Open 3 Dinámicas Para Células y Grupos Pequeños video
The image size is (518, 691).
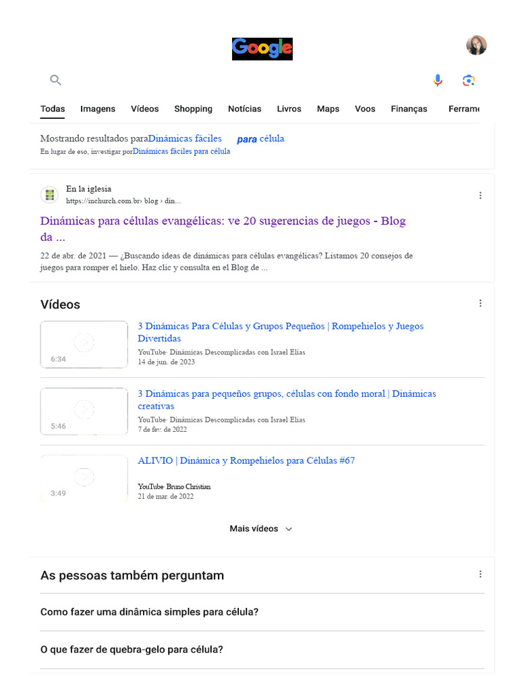pos(281,332)
